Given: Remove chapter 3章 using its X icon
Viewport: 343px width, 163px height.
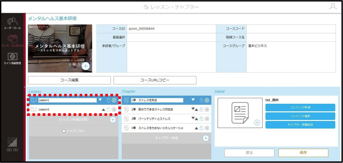Looking at the screenshot, I should (x=207, y=119).
